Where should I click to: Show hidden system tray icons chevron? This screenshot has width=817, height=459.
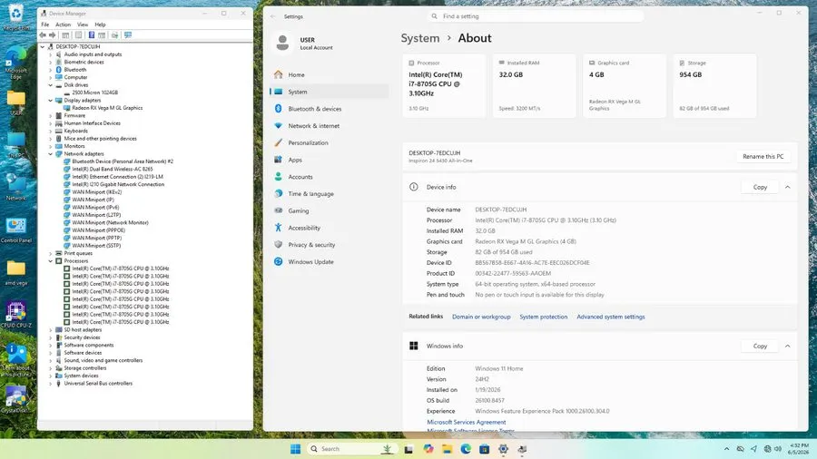pyautogui.click(x=726, y=449)
